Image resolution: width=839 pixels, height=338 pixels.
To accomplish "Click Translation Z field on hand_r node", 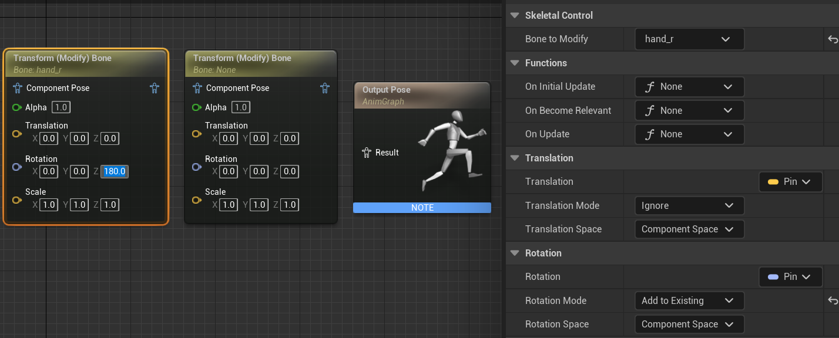I will coord(110,138).
